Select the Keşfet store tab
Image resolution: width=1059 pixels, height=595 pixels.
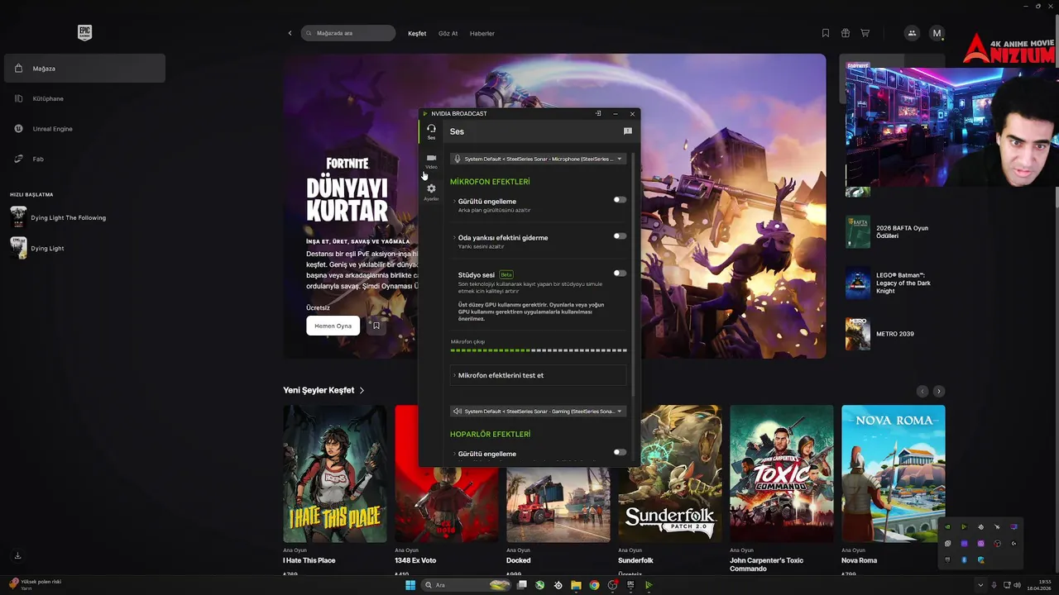pyautogui.click(x=417, y=34)
